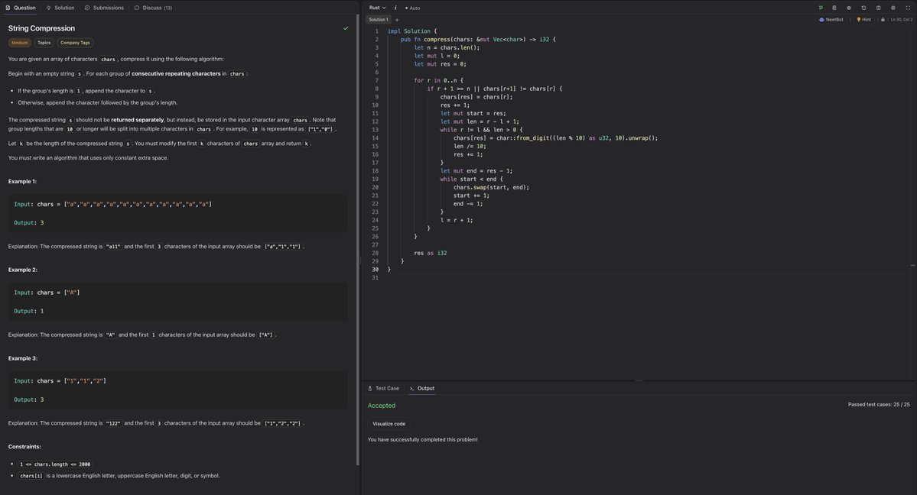Image resolution: width=917 pixels, height=495 pixels.
Task: Open the Question tab
Action: pyautogui.click(x=21, y=8)
